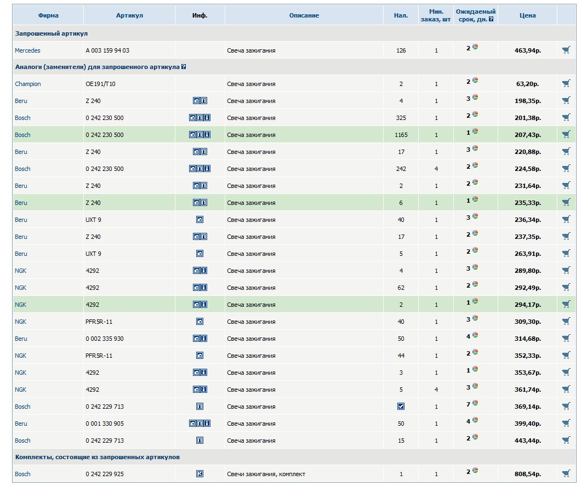
Task: Click the Фирма column header
Action: (48, 15)
